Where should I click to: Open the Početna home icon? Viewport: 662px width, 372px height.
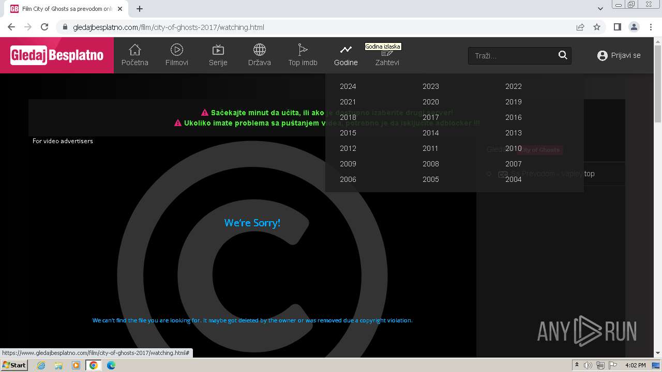[134, 50]
